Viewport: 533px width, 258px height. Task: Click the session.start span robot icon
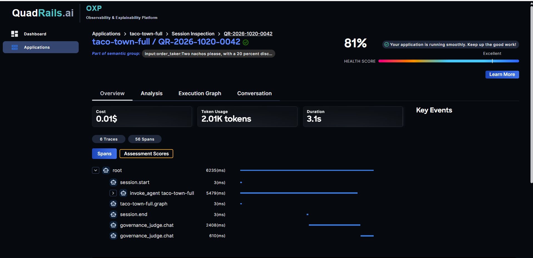click(x=113, y=182)
